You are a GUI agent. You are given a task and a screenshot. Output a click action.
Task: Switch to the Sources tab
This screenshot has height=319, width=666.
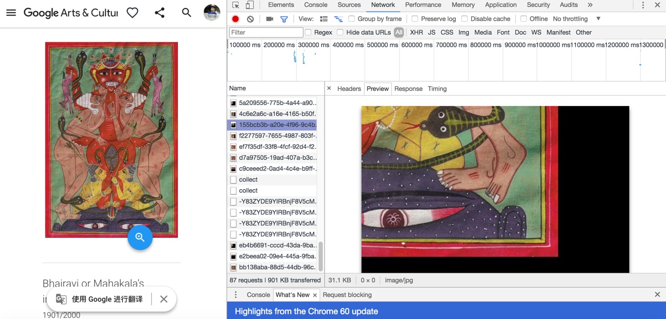tap(349, 5)
